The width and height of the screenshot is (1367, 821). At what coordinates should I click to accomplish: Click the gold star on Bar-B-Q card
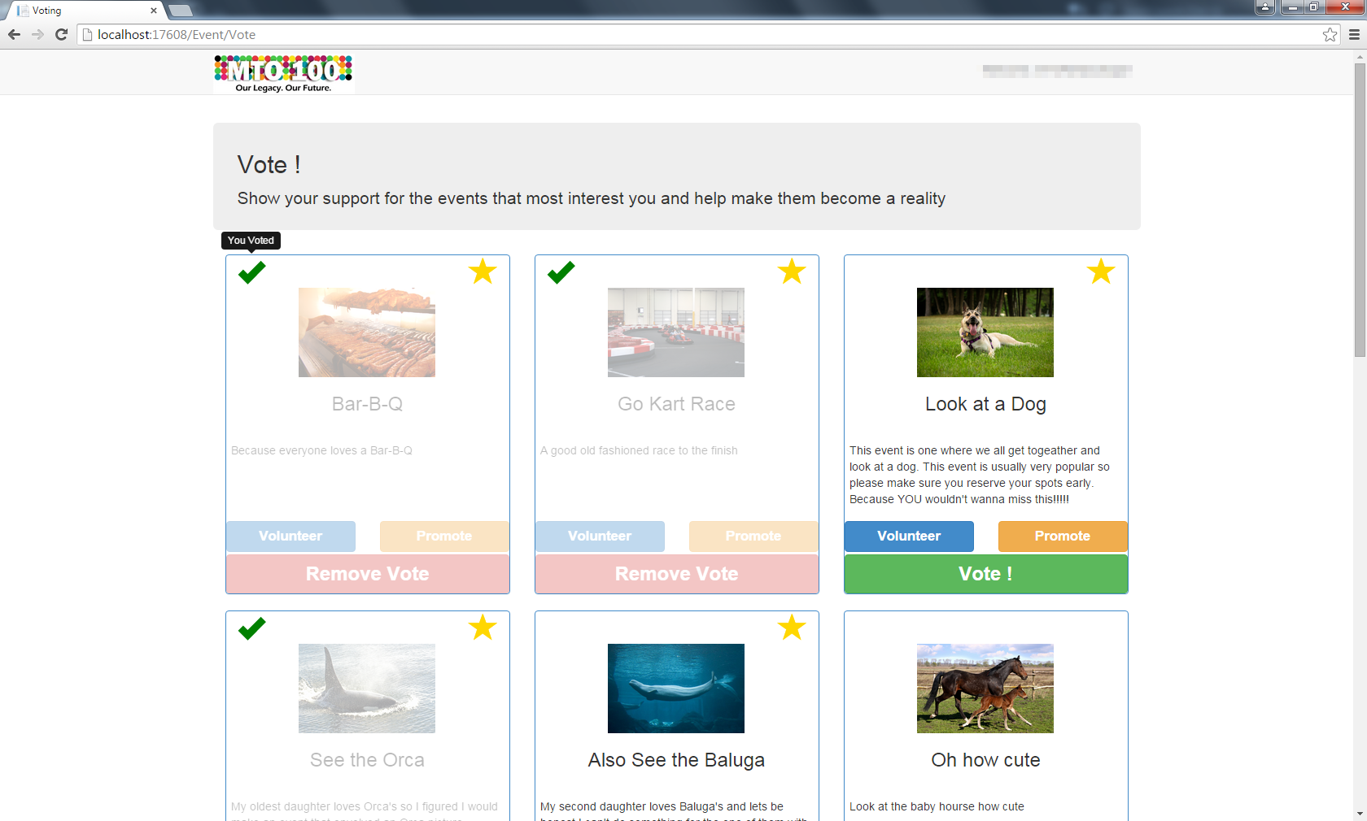pyautogui.click(x=483, y=271)
